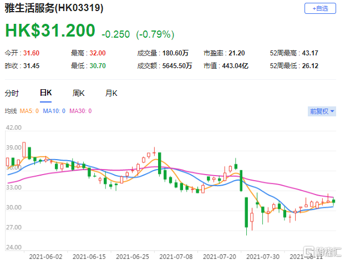Click the day high value 32.00
This screenshot has height=261, width=345.
tap(98, 53)
